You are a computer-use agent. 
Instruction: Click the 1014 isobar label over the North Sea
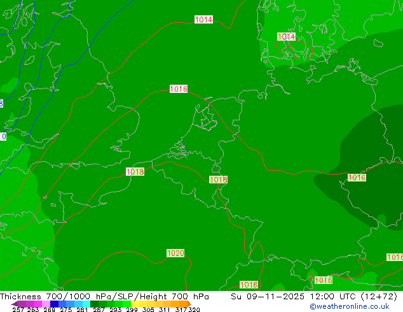click(203, 20)
